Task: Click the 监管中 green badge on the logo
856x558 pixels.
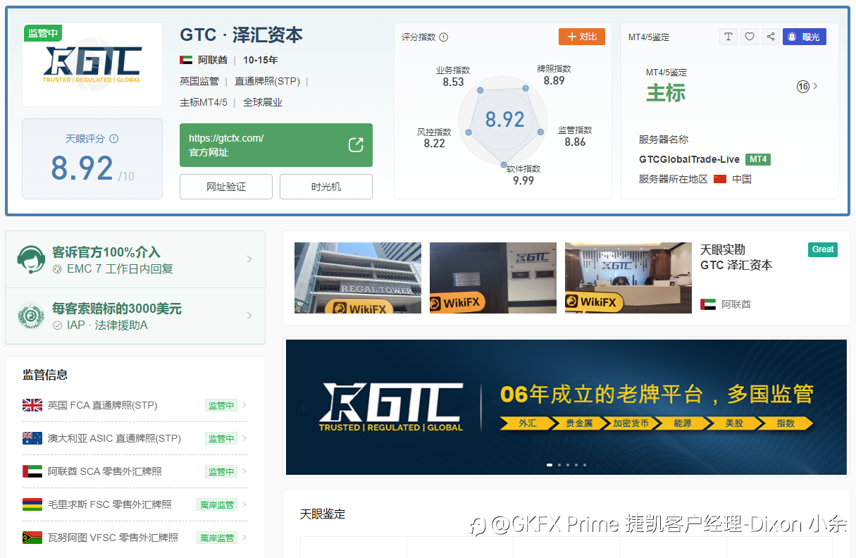Action: [x=43, y=33]
